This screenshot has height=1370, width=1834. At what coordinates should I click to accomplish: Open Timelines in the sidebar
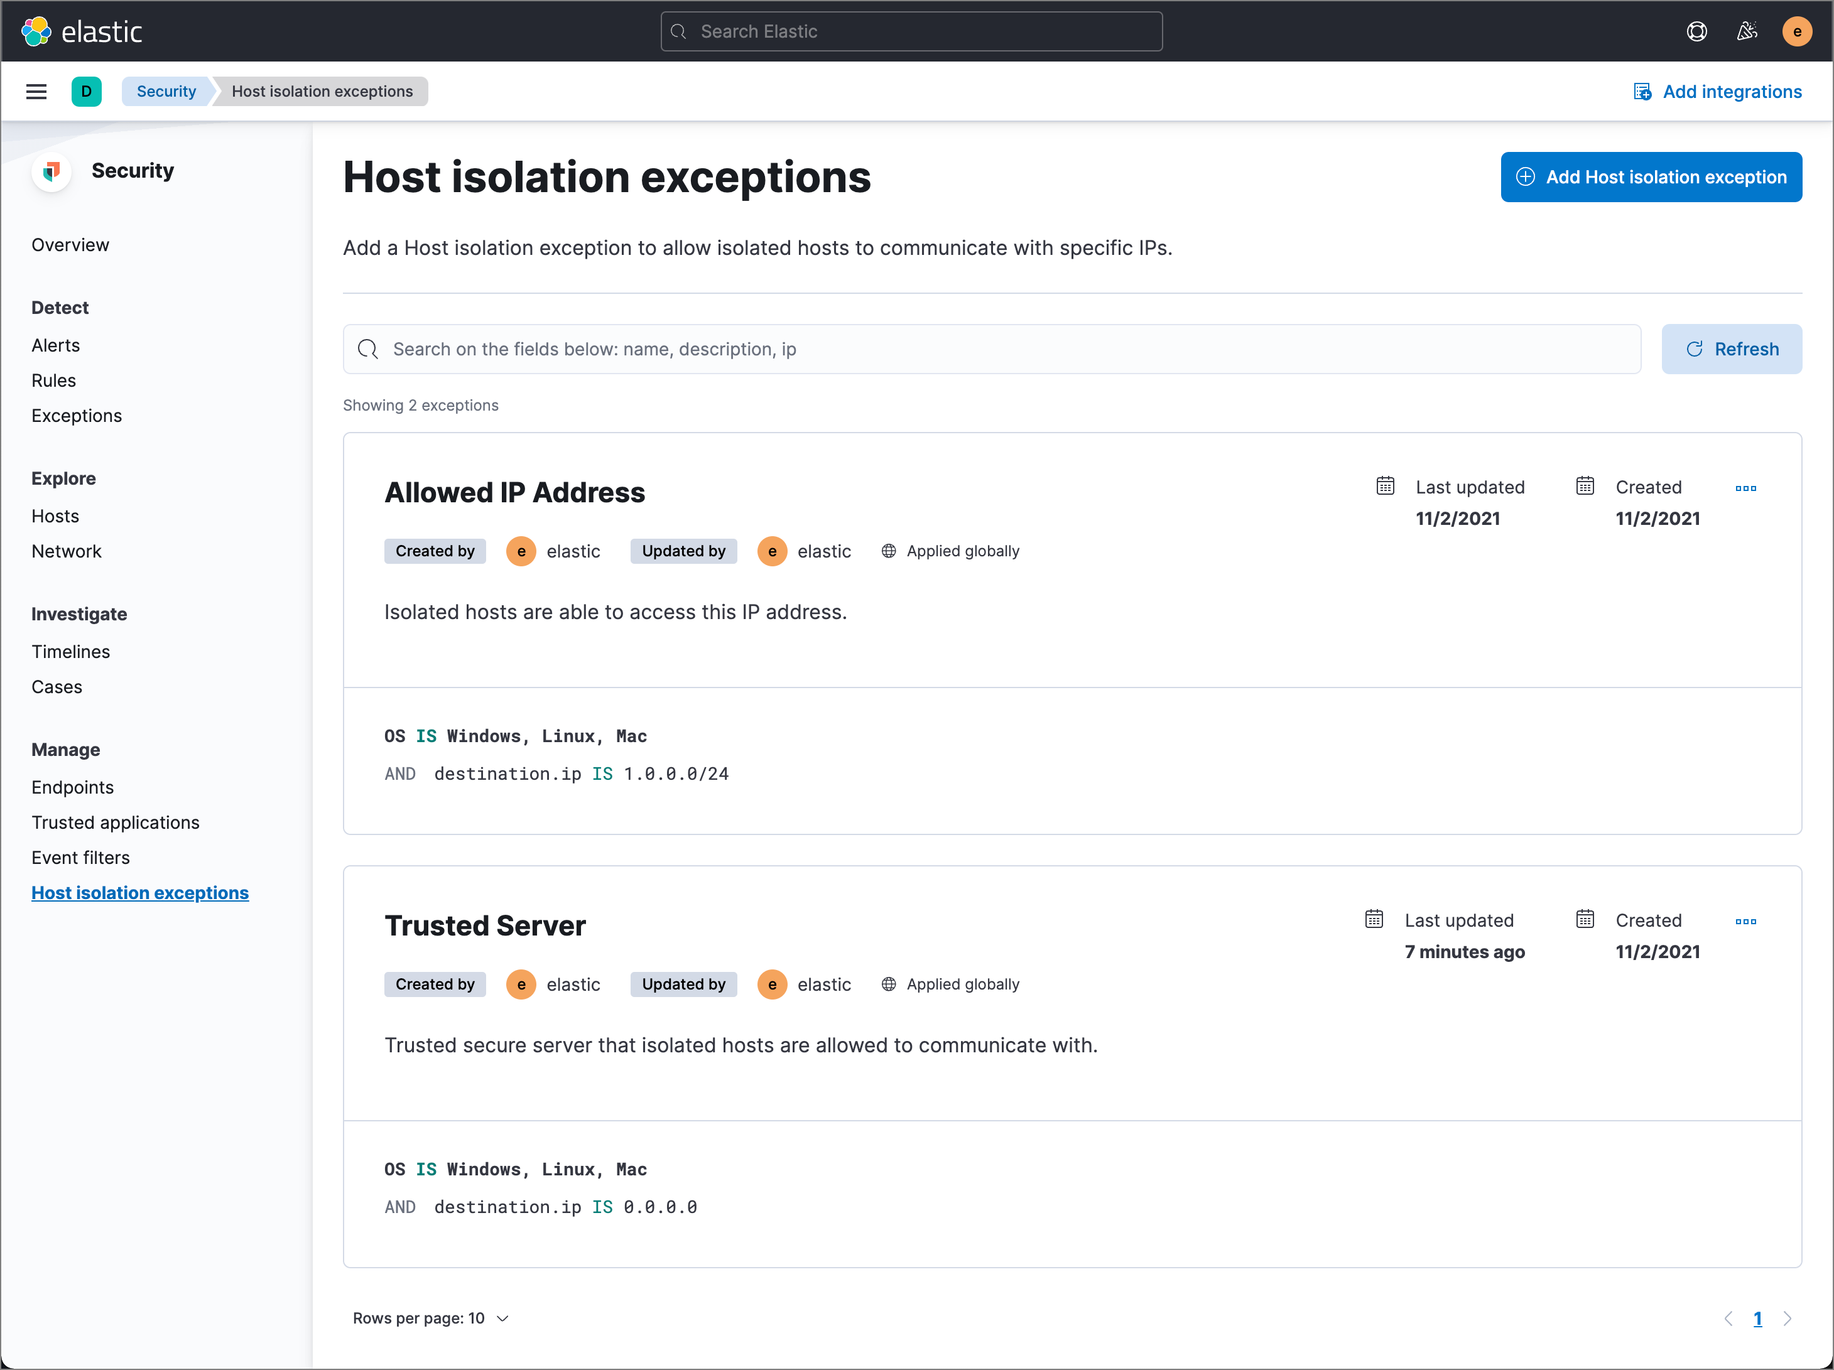coord(70,652)
